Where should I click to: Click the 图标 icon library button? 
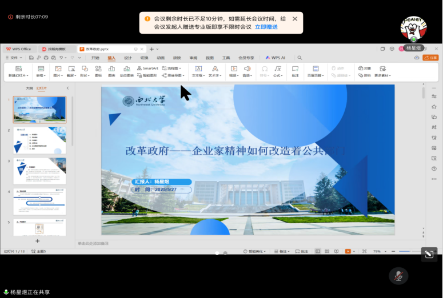(x=98, y=71)
